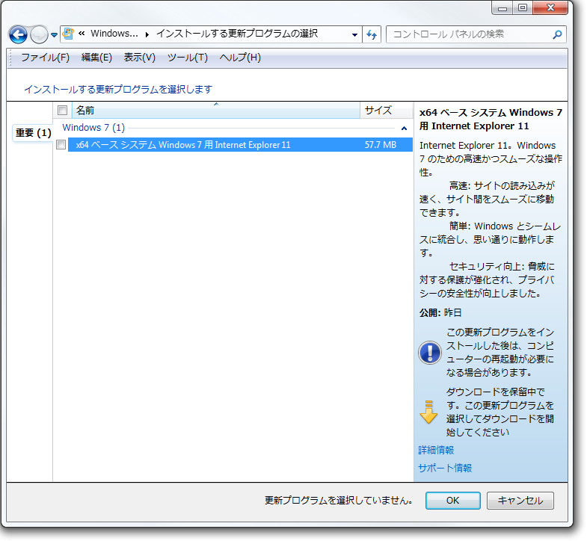This screenshot has height=541, width=587.
Task: Check the Internet Explorer 11 update checkbox
Action: click(x=61, y=145)
